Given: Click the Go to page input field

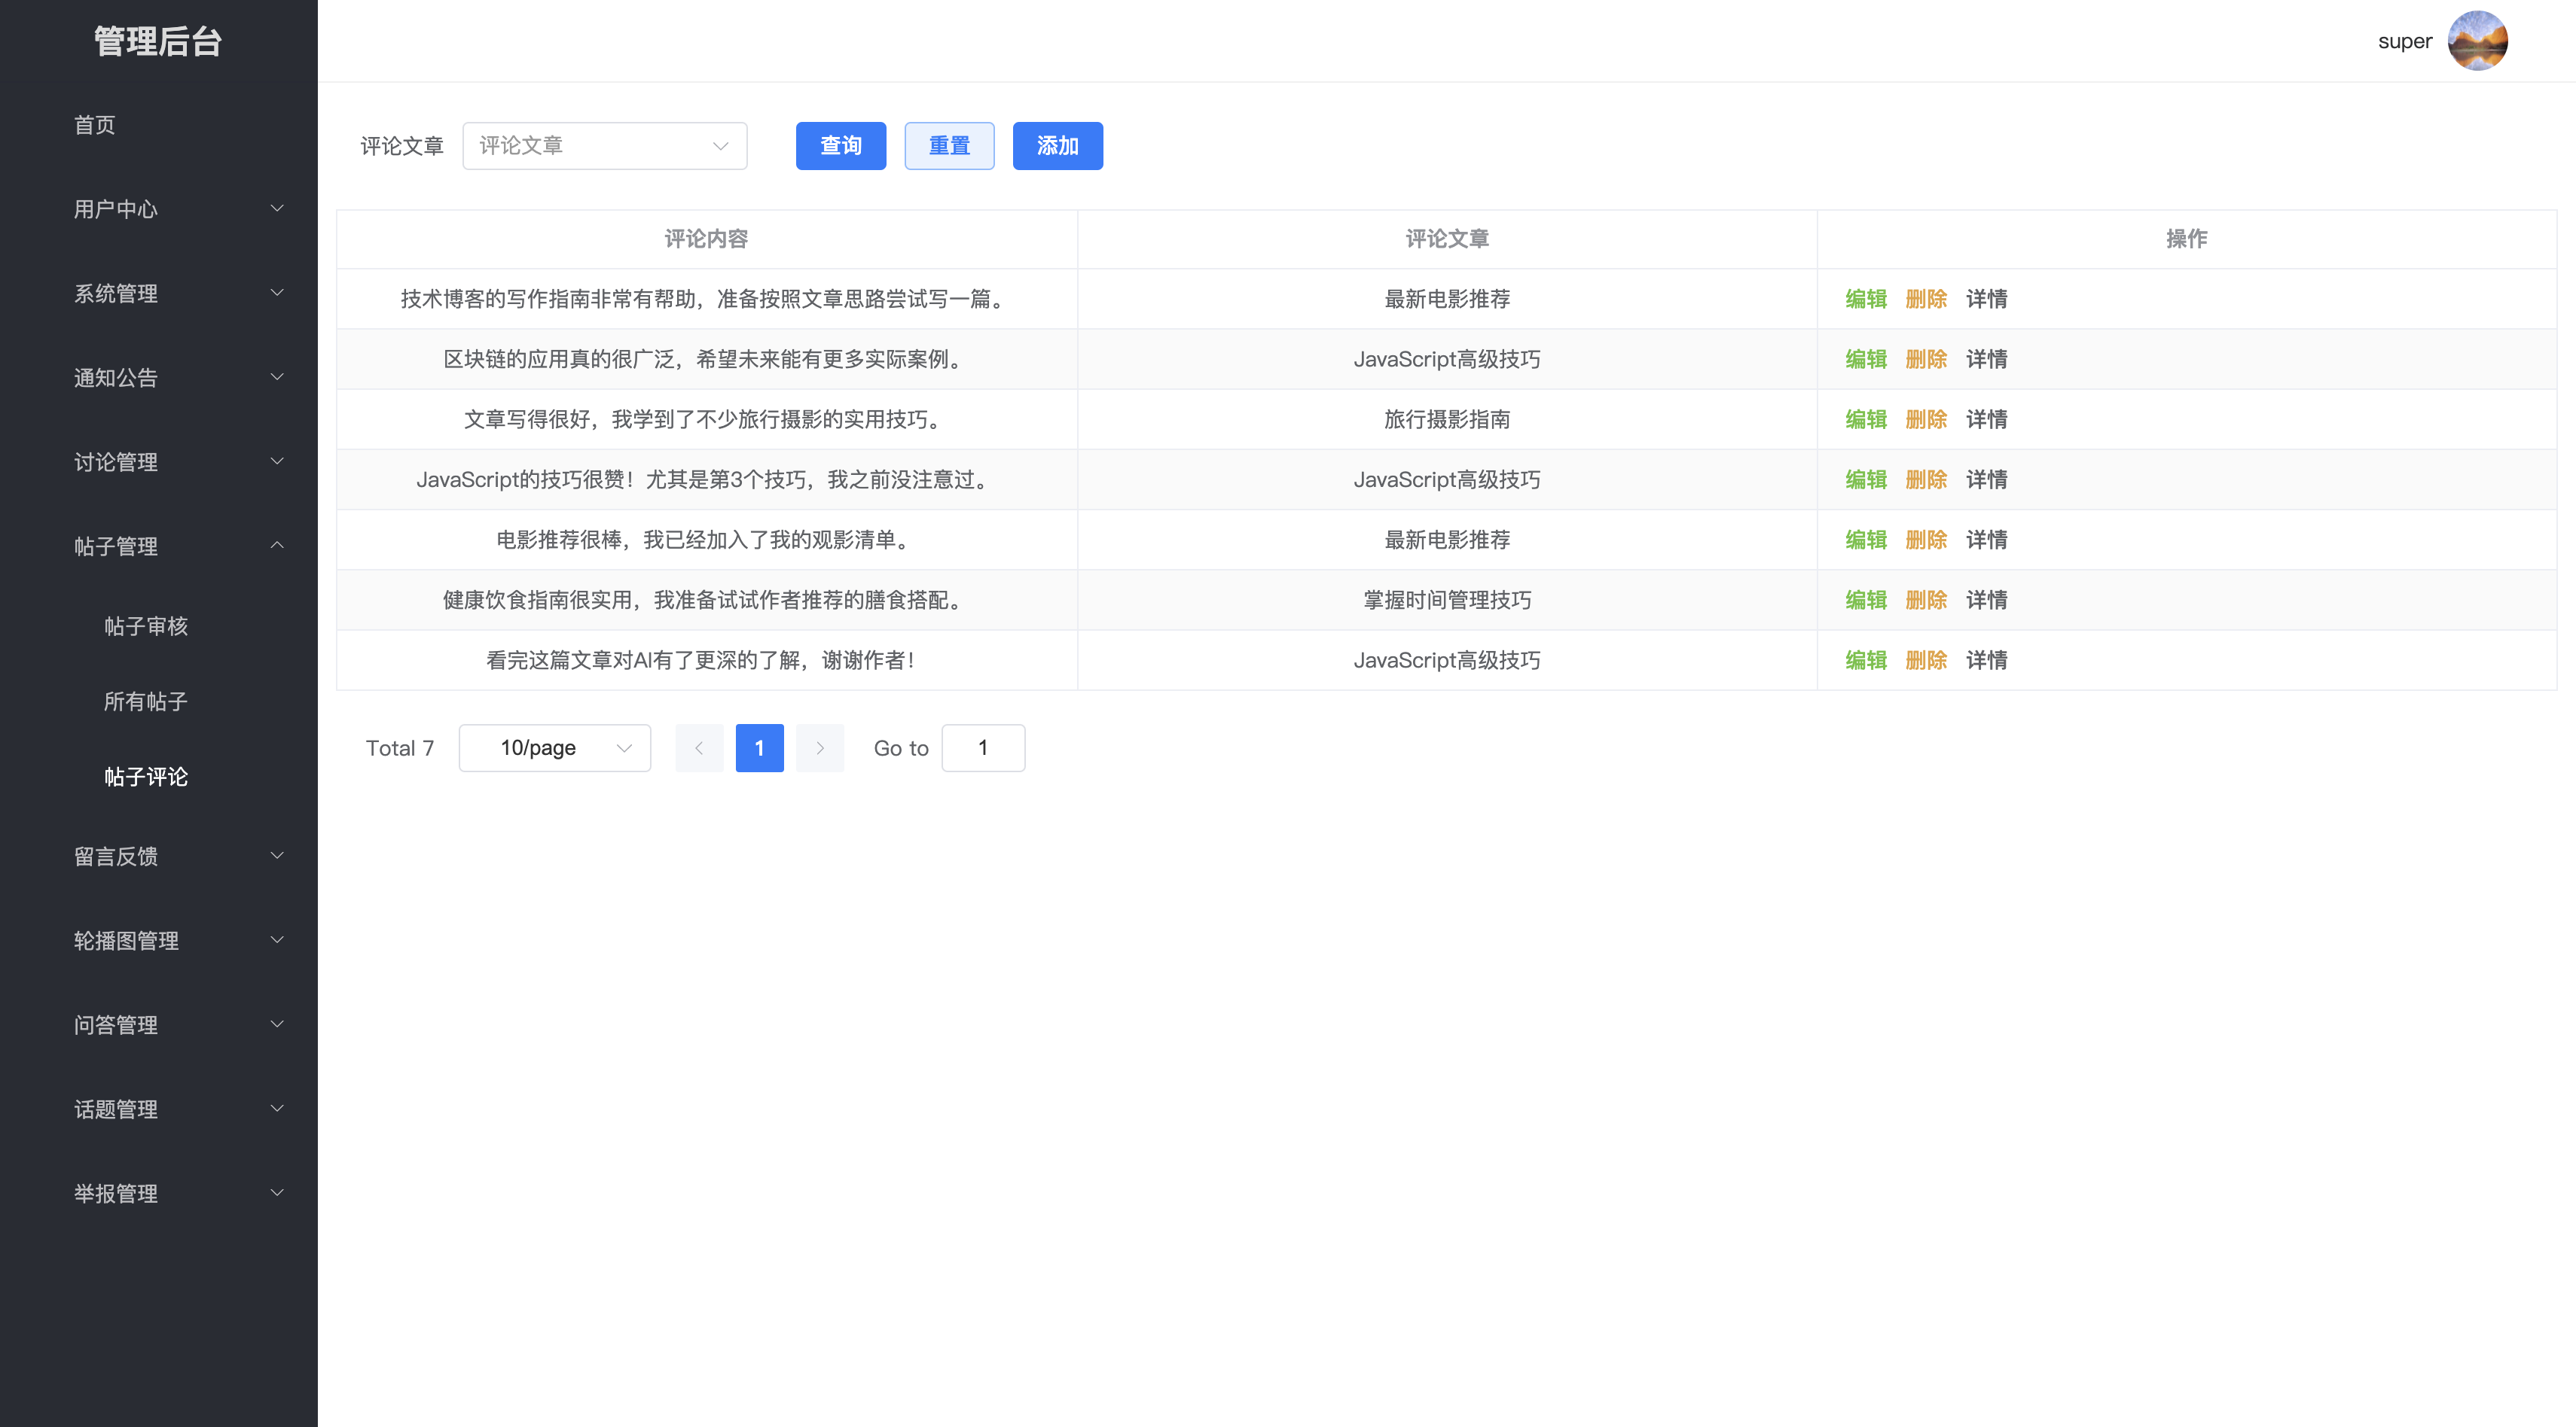Looking at the screenshot, I should 983,747.
